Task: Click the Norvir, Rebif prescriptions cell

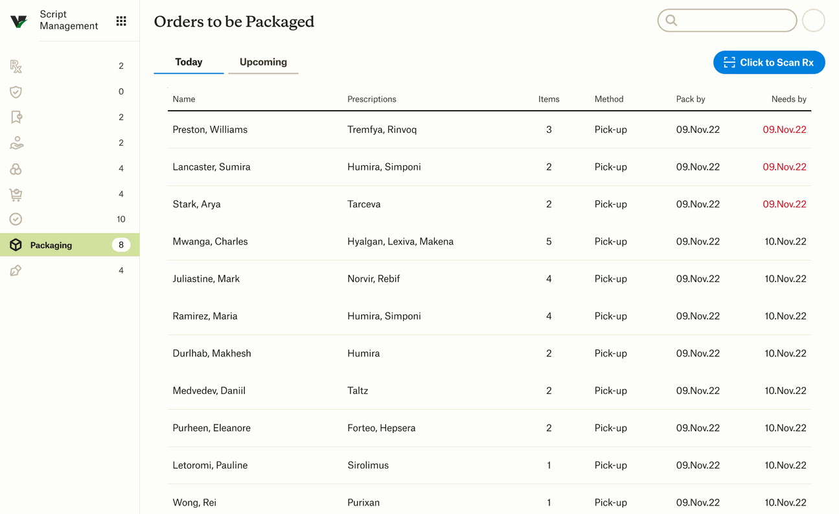Action: pos(374,279)
